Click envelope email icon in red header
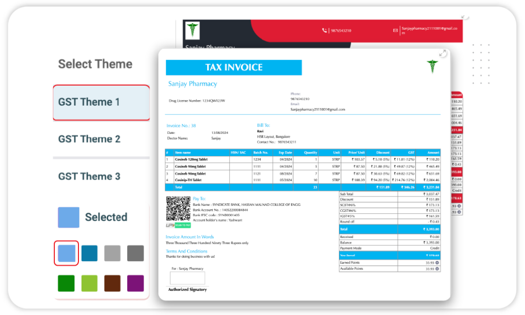 click(x=395, y=31)
